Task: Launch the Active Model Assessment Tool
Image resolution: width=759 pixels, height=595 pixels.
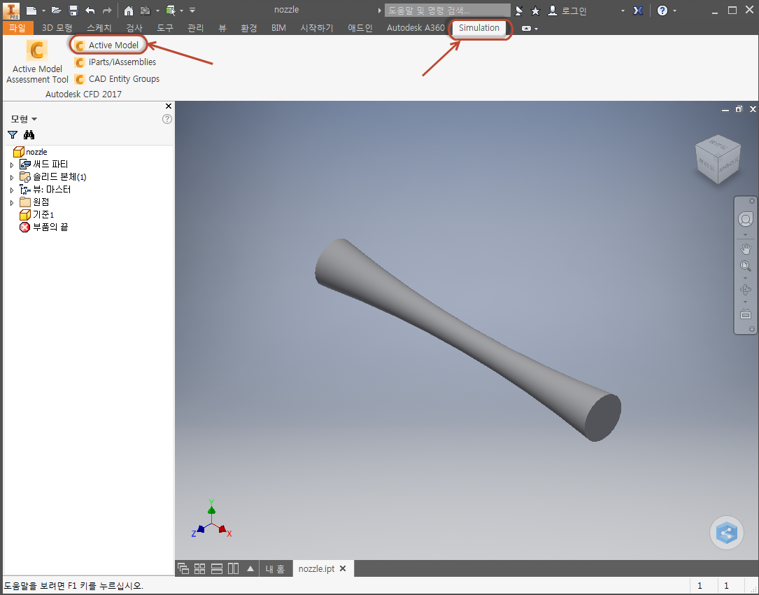Action: [37, 61]
